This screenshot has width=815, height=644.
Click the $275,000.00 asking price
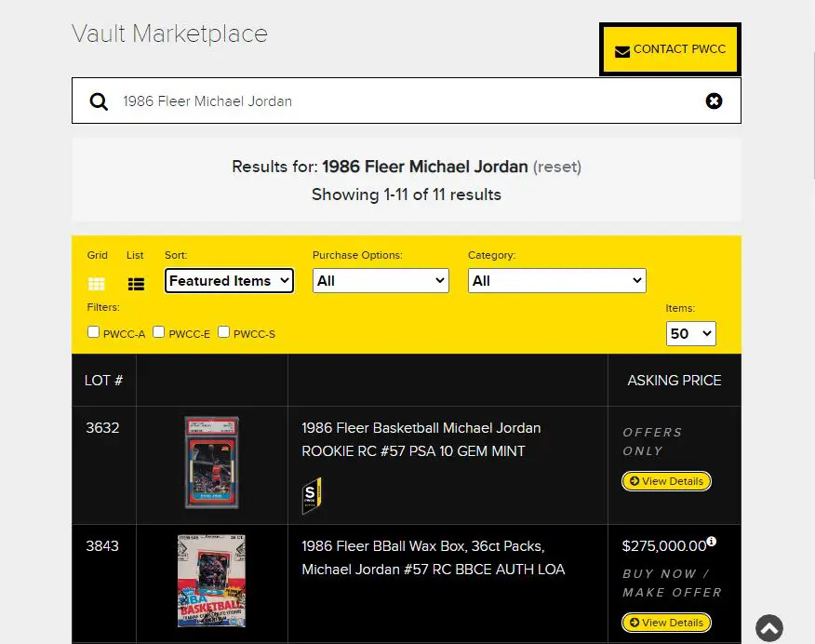click(x=664, y=546)
